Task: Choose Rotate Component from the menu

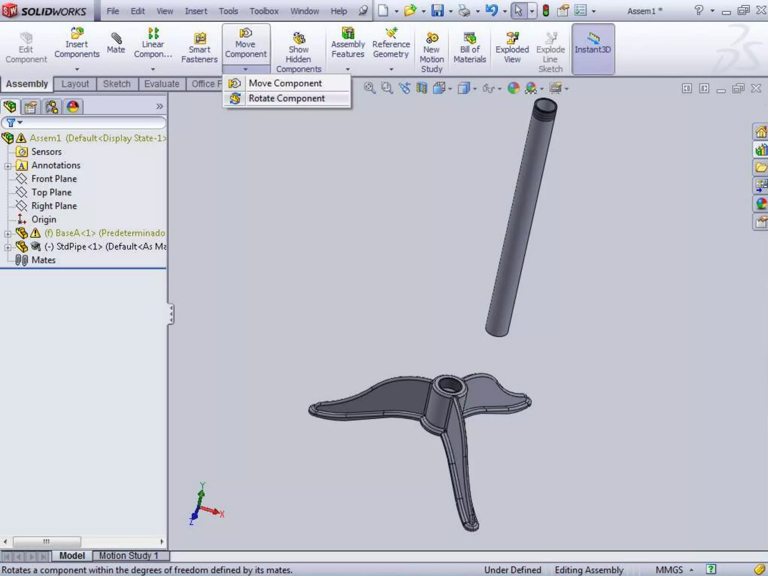Action: coord(286,98)
